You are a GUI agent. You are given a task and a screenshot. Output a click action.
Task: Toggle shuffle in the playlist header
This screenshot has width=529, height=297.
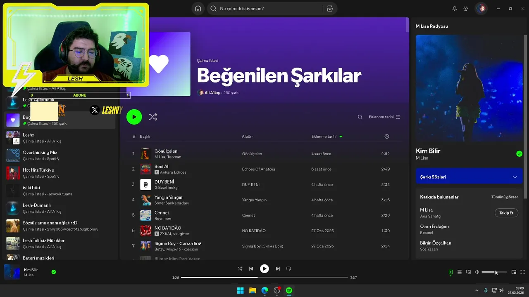pyautogui.click(x=153, y=117)
